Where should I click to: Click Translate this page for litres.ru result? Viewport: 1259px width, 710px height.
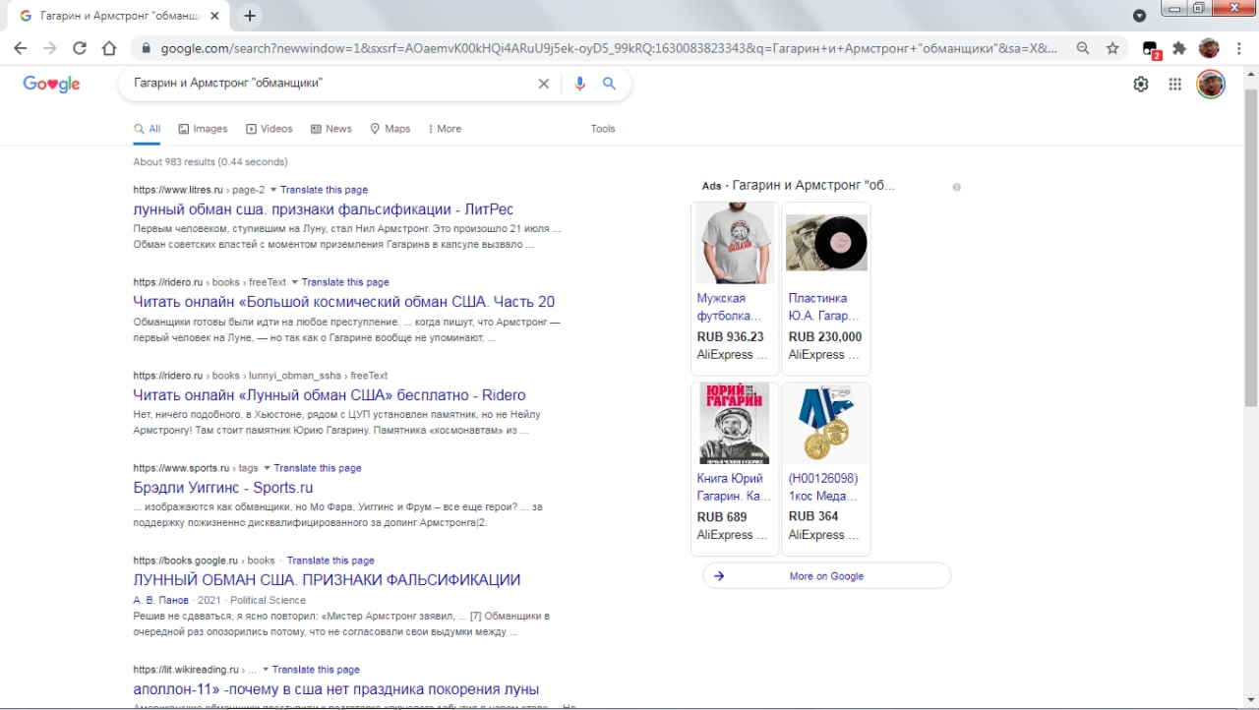pyautogui.click(x=324, y=190)
